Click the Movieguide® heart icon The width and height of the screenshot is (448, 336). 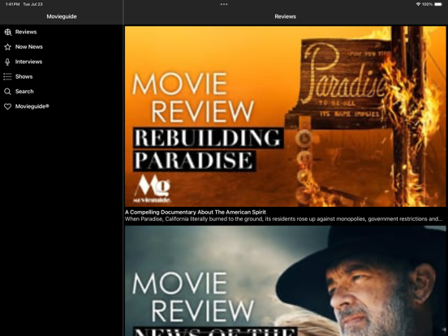[8, 106]
